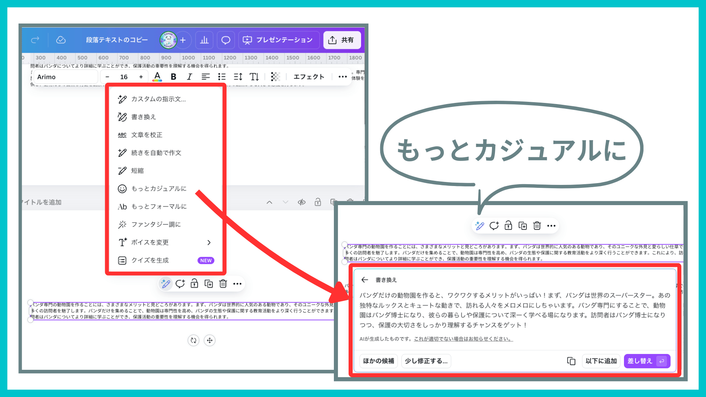Click 以下に追加 button

pyautogui.click(x=601, y=361)
